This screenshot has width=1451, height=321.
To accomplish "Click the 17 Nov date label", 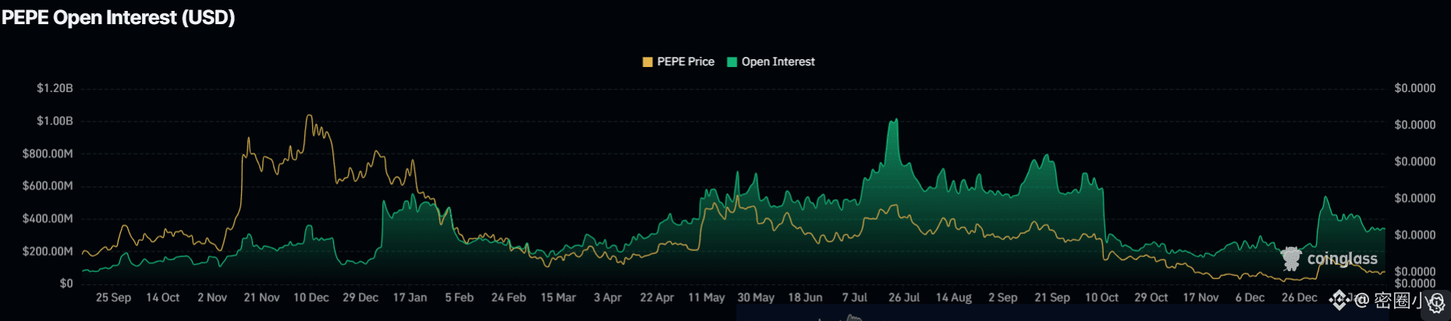I will coord(1201,298).
